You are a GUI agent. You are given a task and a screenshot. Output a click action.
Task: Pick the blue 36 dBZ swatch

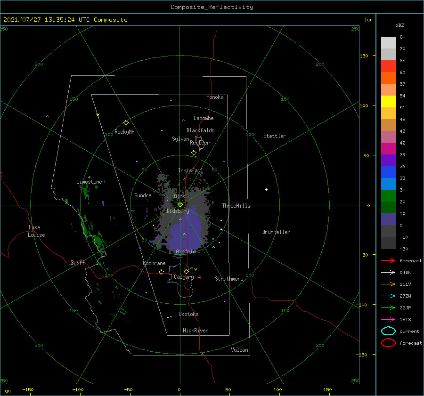point(388,172)
